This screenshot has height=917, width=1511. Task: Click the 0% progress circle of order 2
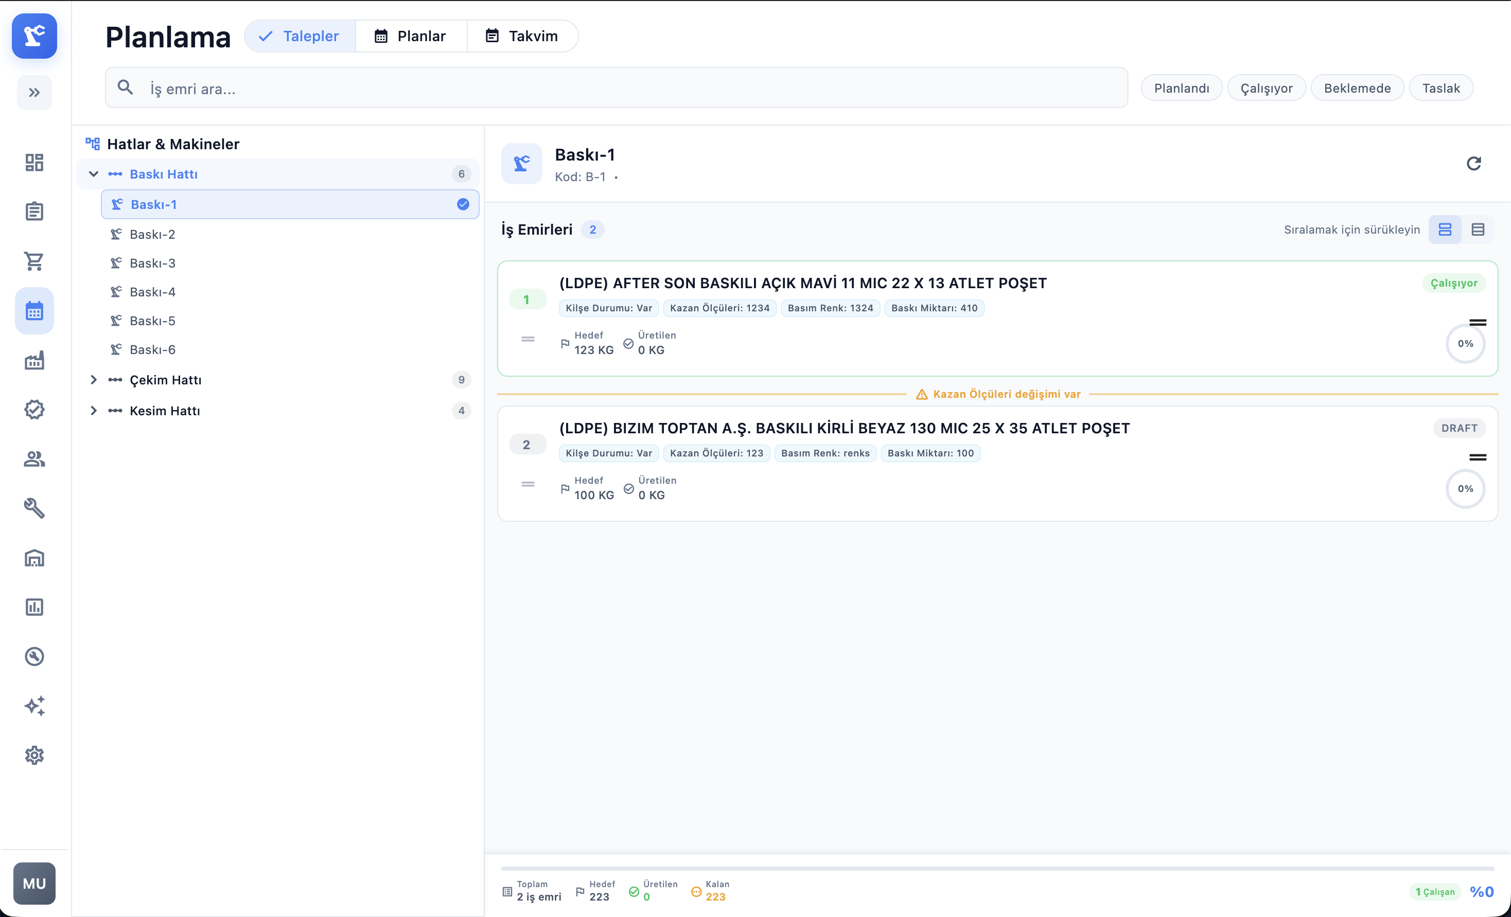(x=1466, y=488)
